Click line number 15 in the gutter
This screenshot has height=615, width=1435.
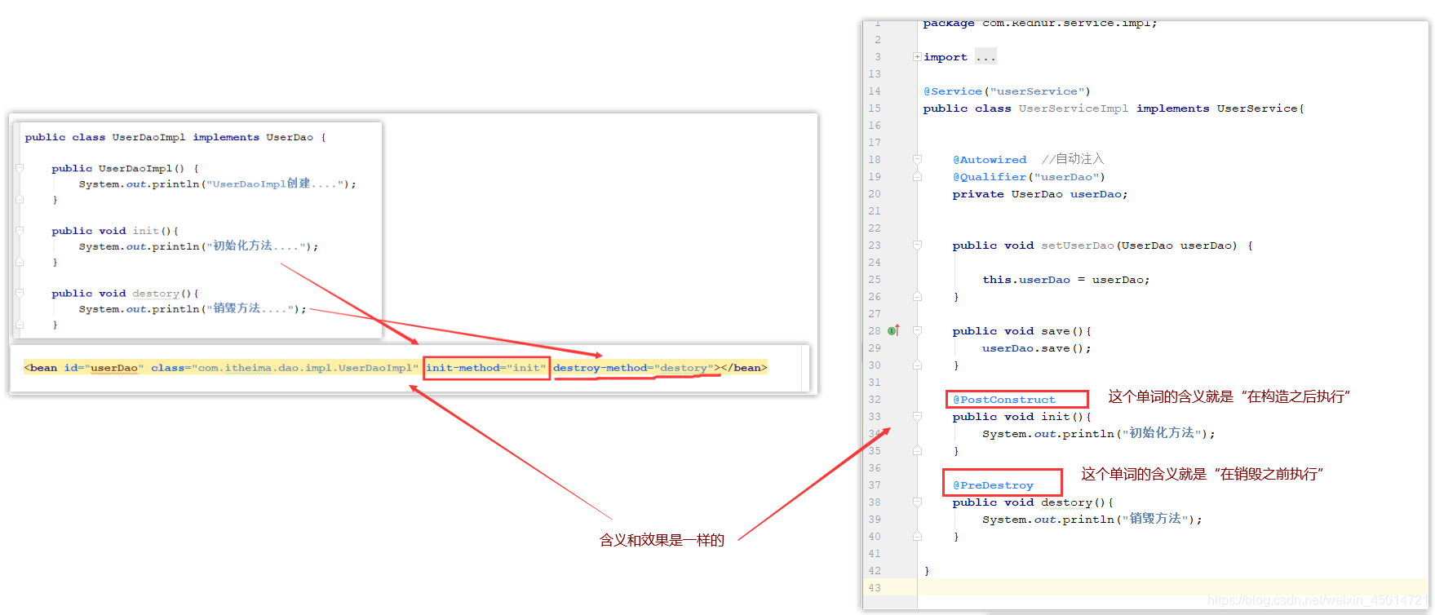click(x=875, y=108)
